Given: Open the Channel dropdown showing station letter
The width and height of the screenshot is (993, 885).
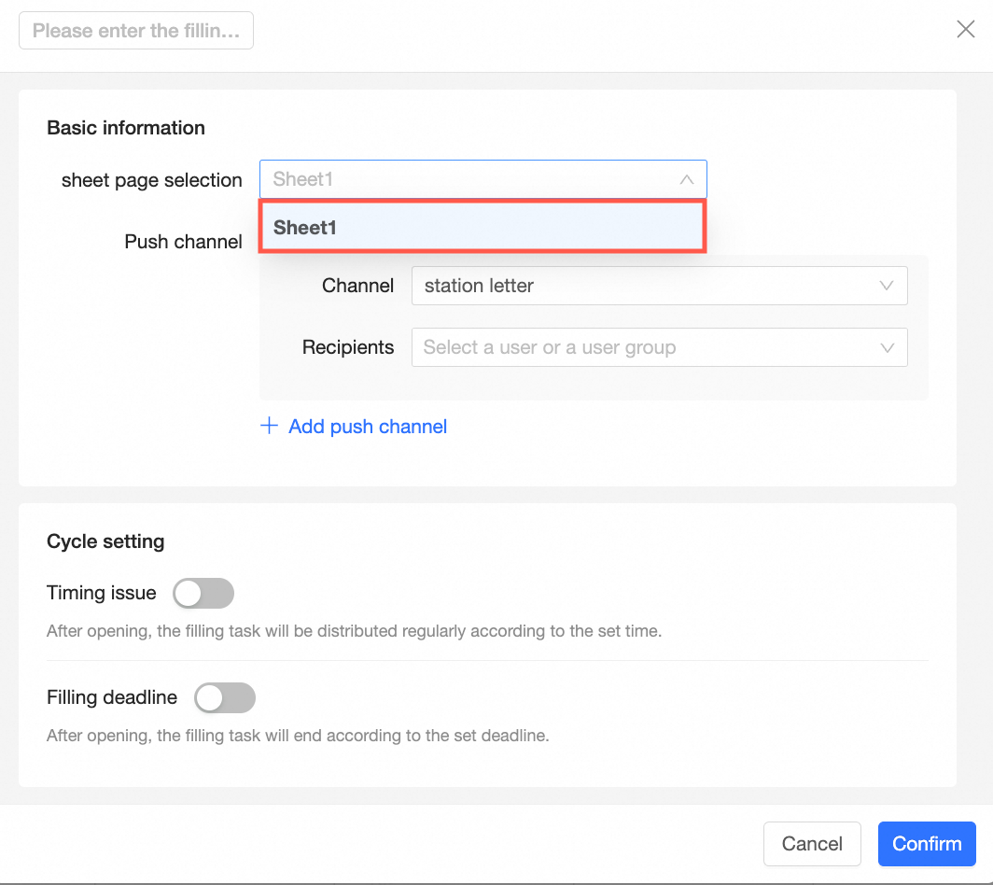Looking at the screenshot, I should tap(644, 286).
